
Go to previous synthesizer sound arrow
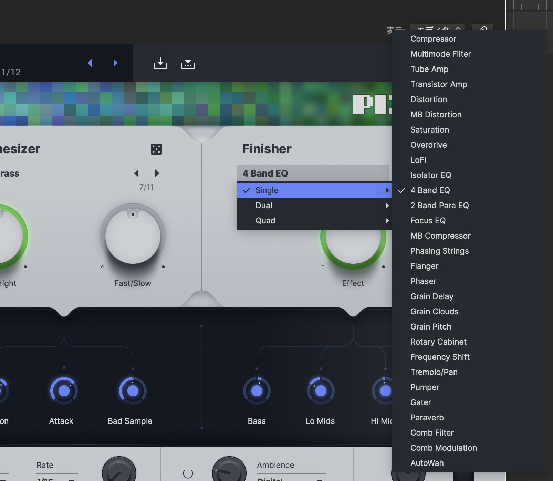(136, 173)
